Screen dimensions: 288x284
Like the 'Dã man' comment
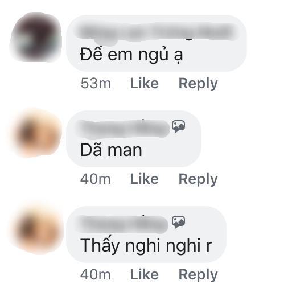click(x=145, y=179)
